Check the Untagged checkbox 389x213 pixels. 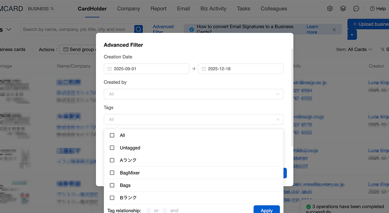coord(112,148)
